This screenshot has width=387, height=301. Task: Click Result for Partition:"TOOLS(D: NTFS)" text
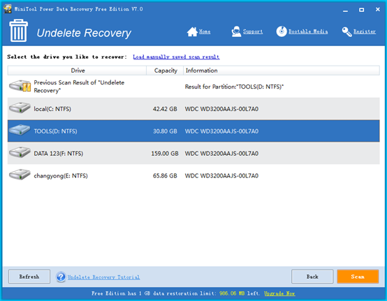point(234,87)
